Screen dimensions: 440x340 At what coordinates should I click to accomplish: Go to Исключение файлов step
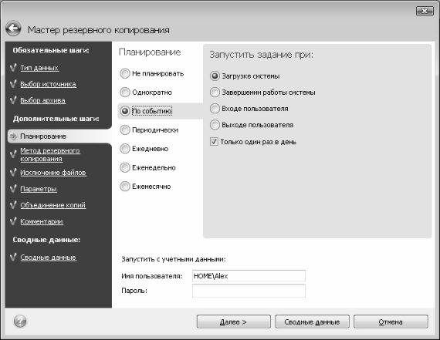pyautogui.click(x=53, y=173)
